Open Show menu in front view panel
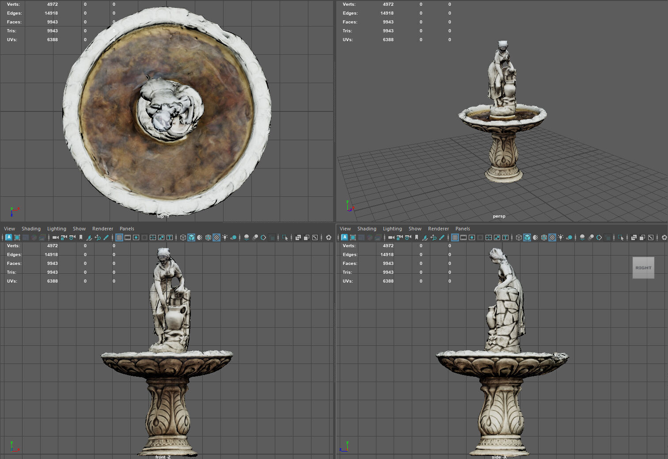This screenshot has height=459, width=668. pos(79,229)
